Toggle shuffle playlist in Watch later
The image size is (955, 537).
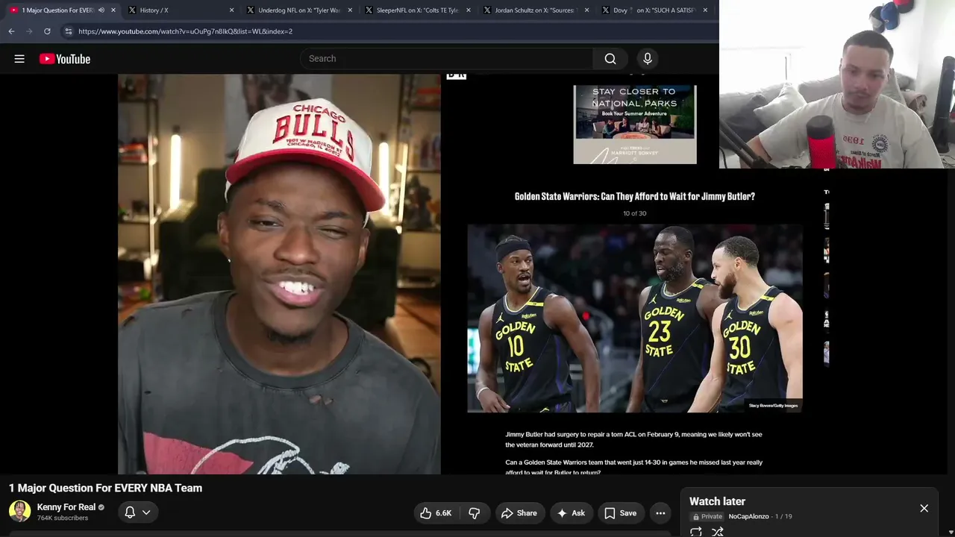tap(718, 532)
